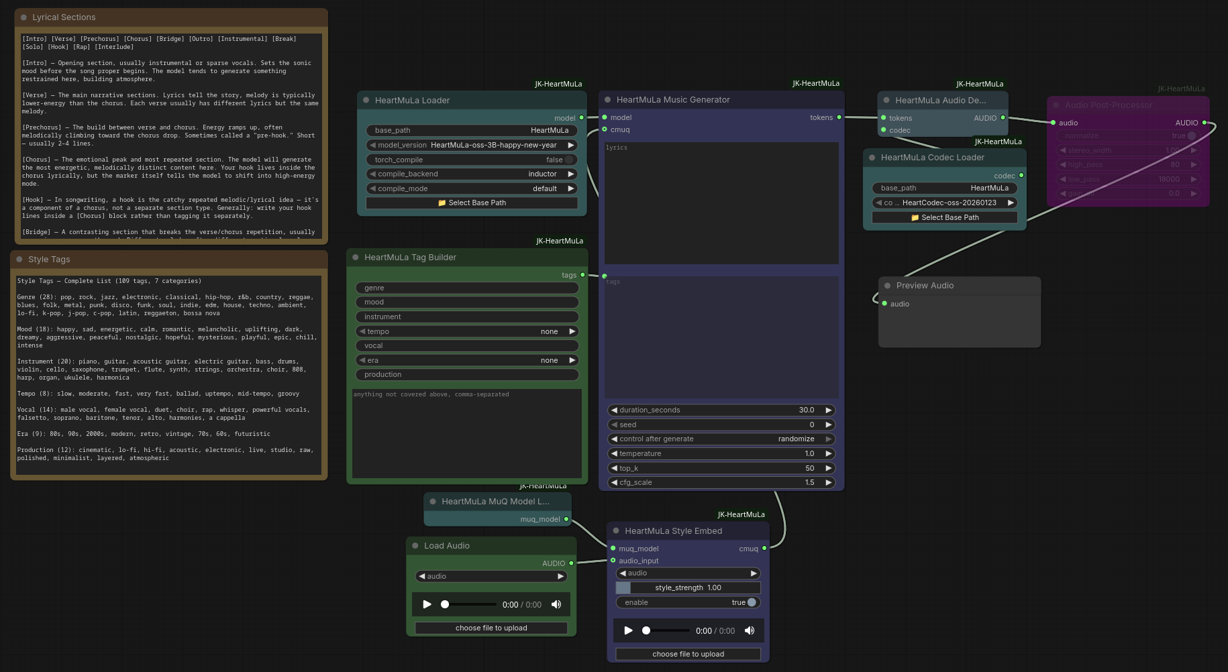Click Select Base Path in Codec Loader
Image resolution: width=1228 pixels, height=672 pixels.
point(945,217)
